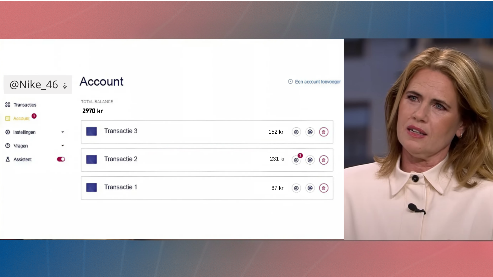
Task: Click the trash icon for Transactie 2
Action: point(324,160)
